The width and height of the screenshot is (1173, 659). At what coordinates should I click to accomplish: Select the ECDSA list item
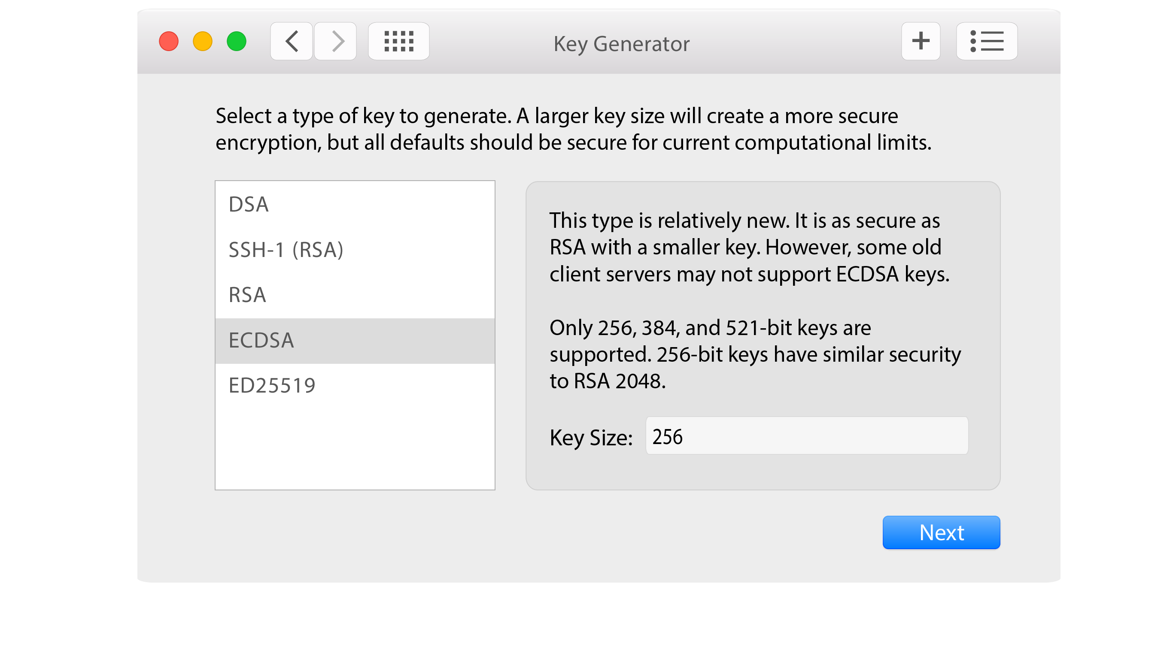tap(355, 340)
